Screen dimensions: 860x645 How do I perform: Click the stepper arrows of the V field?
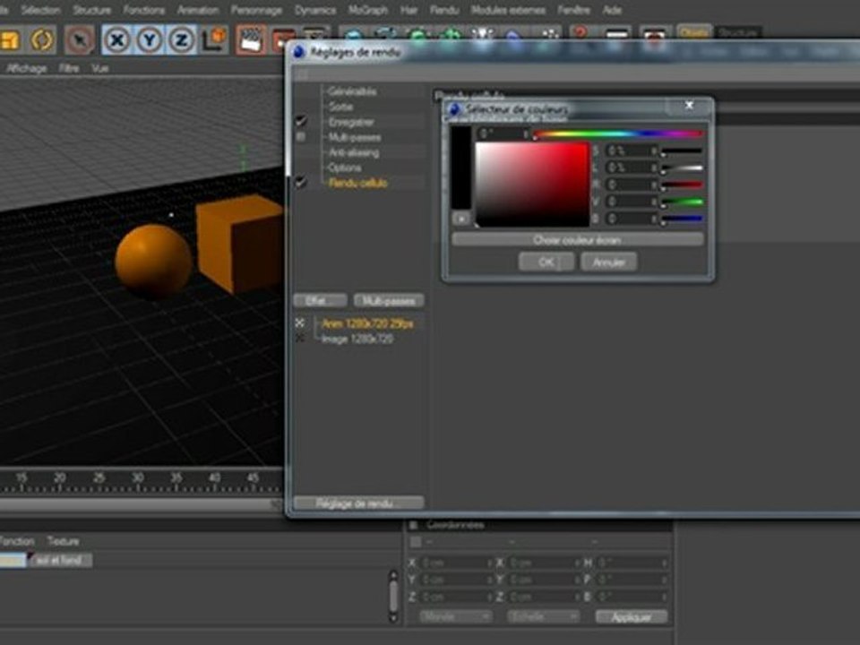pos(654,202)
